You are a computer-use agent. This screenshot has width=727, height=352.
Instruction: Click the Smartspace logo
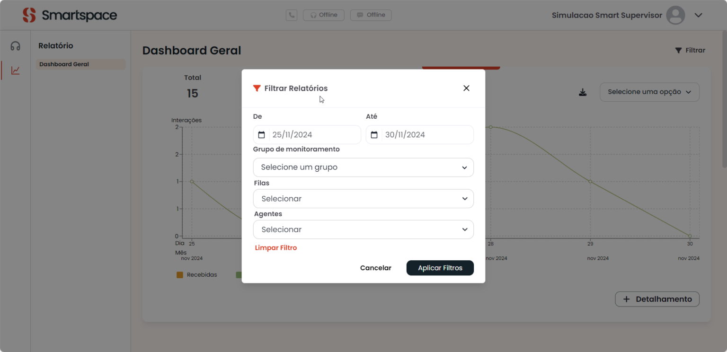coord(70,15)
